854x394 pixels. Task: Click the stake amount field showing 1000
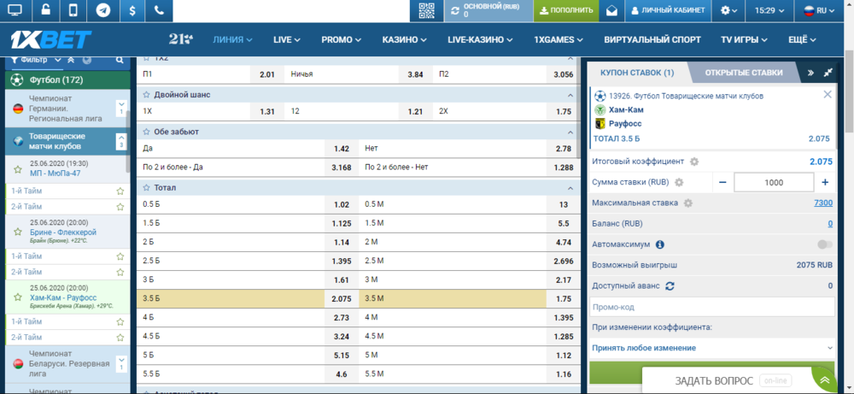[774, 183]
